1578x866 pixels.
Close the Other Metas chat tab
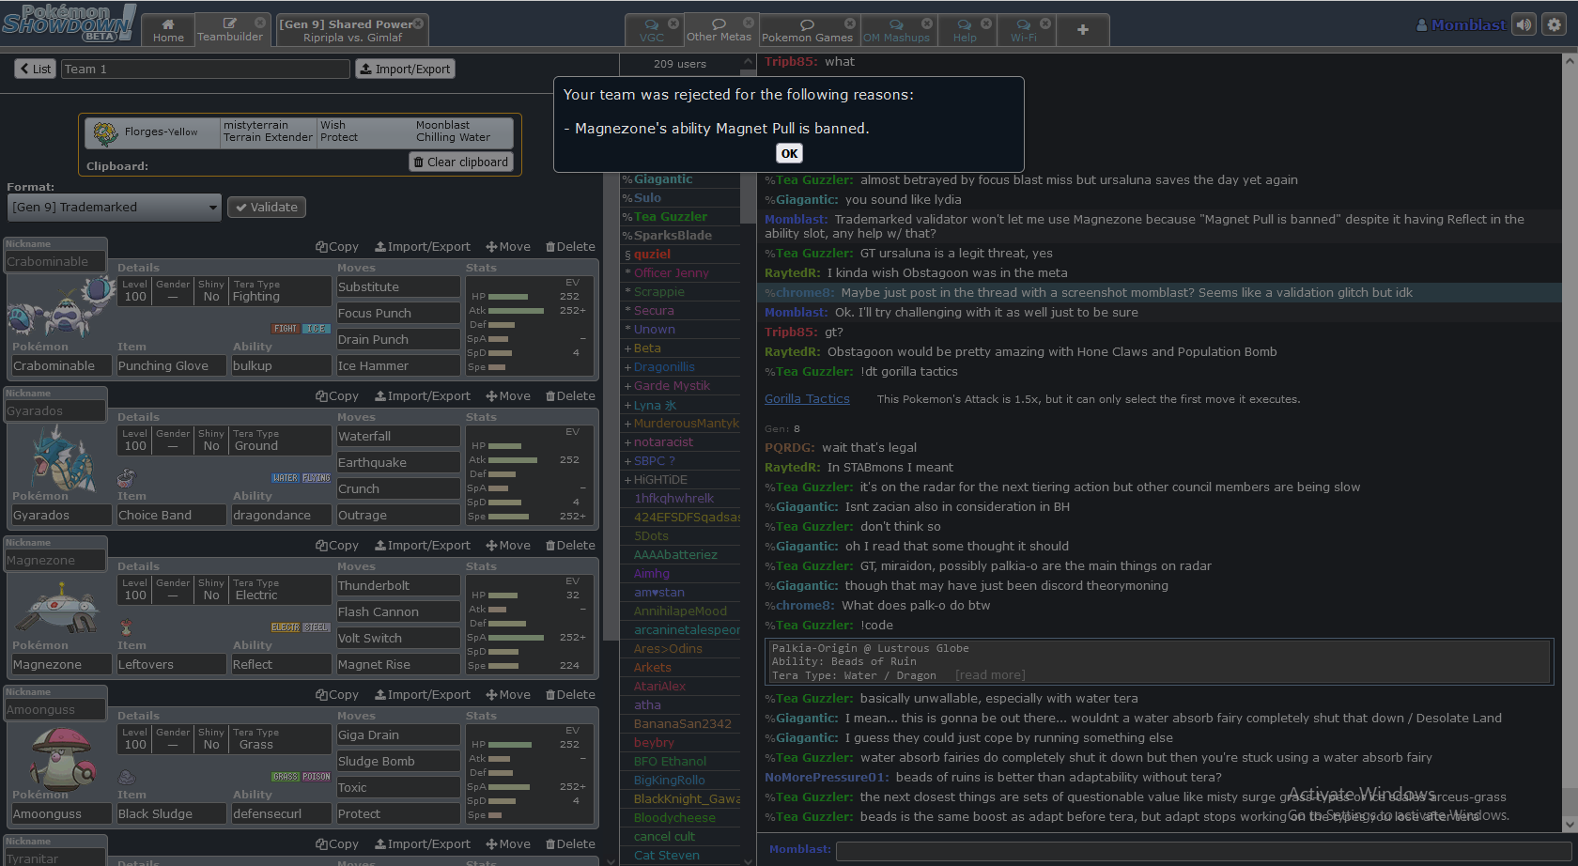click(x=749, y=23)
